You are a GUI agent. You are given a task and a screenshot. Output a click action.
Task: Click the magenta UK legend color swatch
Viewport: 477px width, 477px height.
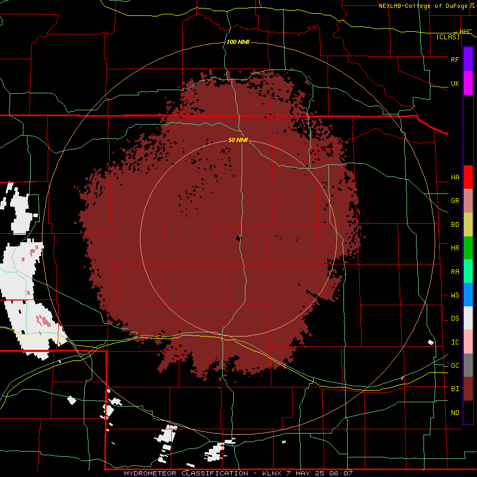pyautogui.click(x=468, y=83)
